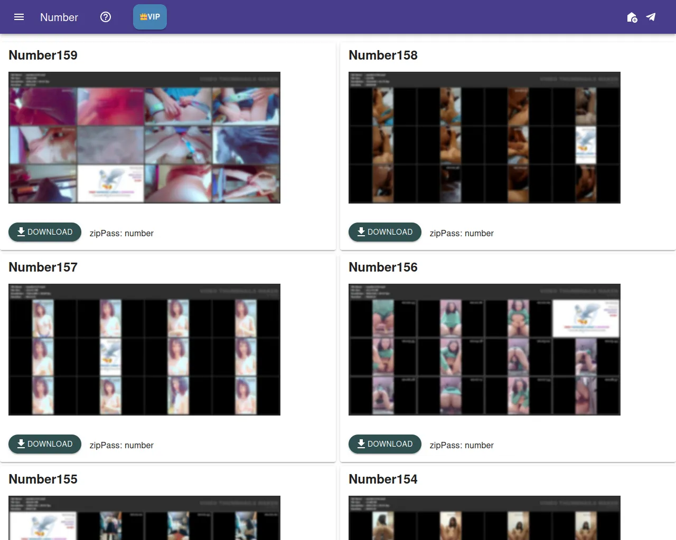This screenshot has height=540, width=676.
Task: Open the Number156 thumbnail preview
Action: click(484, 349)
